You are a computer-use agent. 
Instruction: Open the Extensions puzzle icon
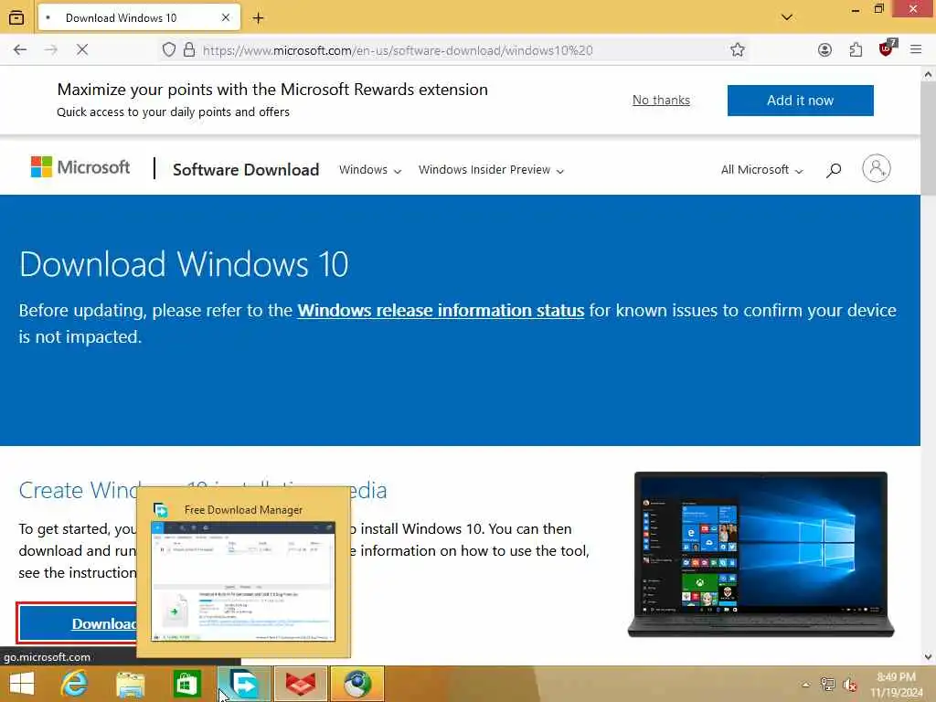pos(856,50)
